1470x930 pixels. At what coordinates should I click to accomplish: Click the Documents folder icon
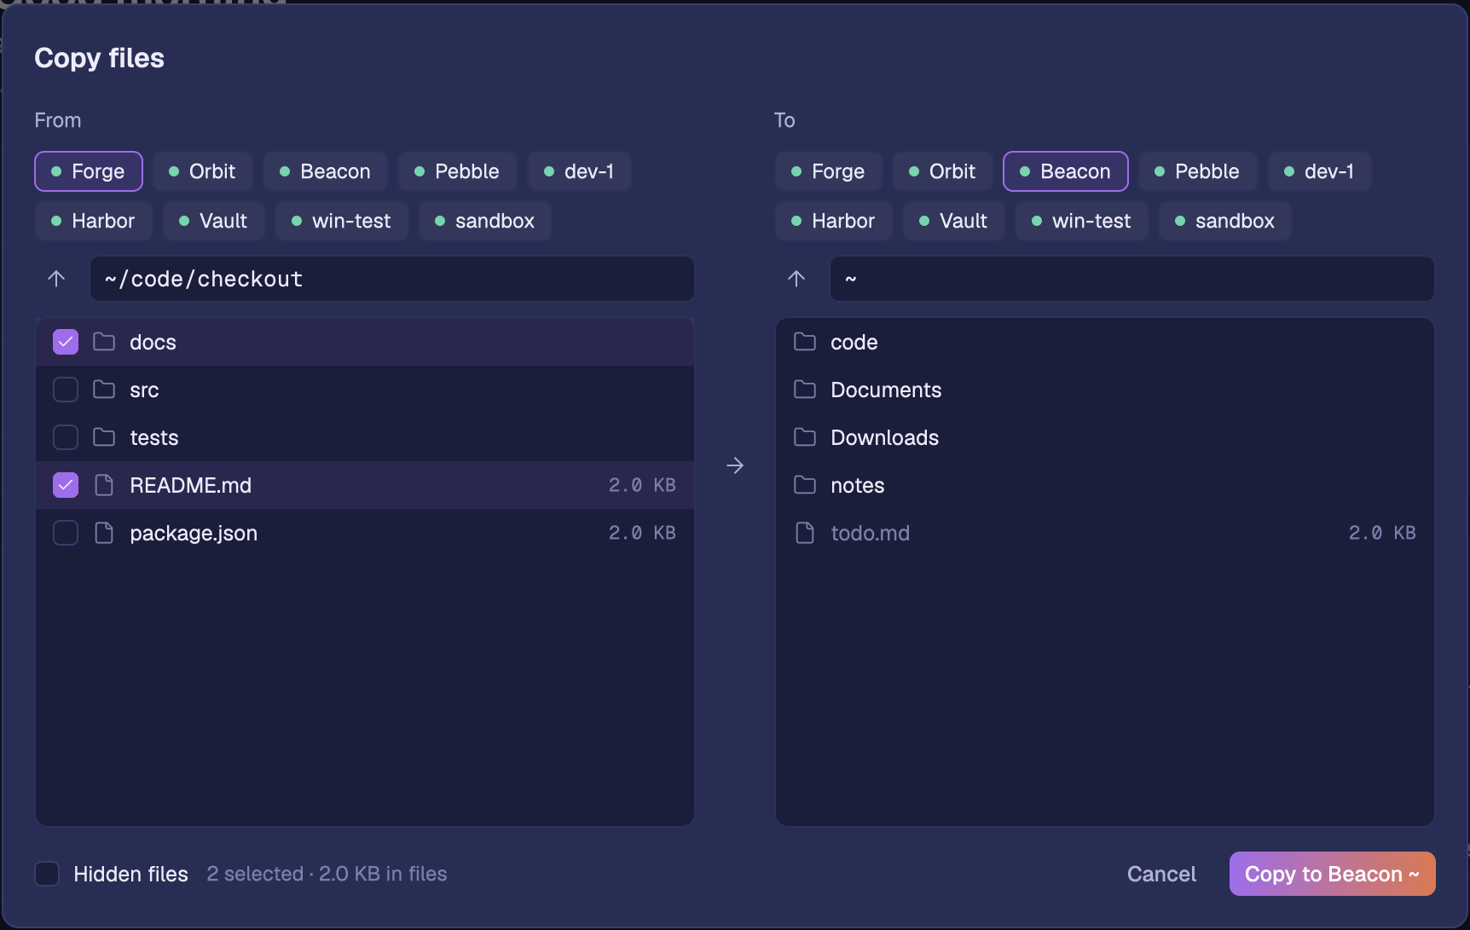tap(805, 390)
